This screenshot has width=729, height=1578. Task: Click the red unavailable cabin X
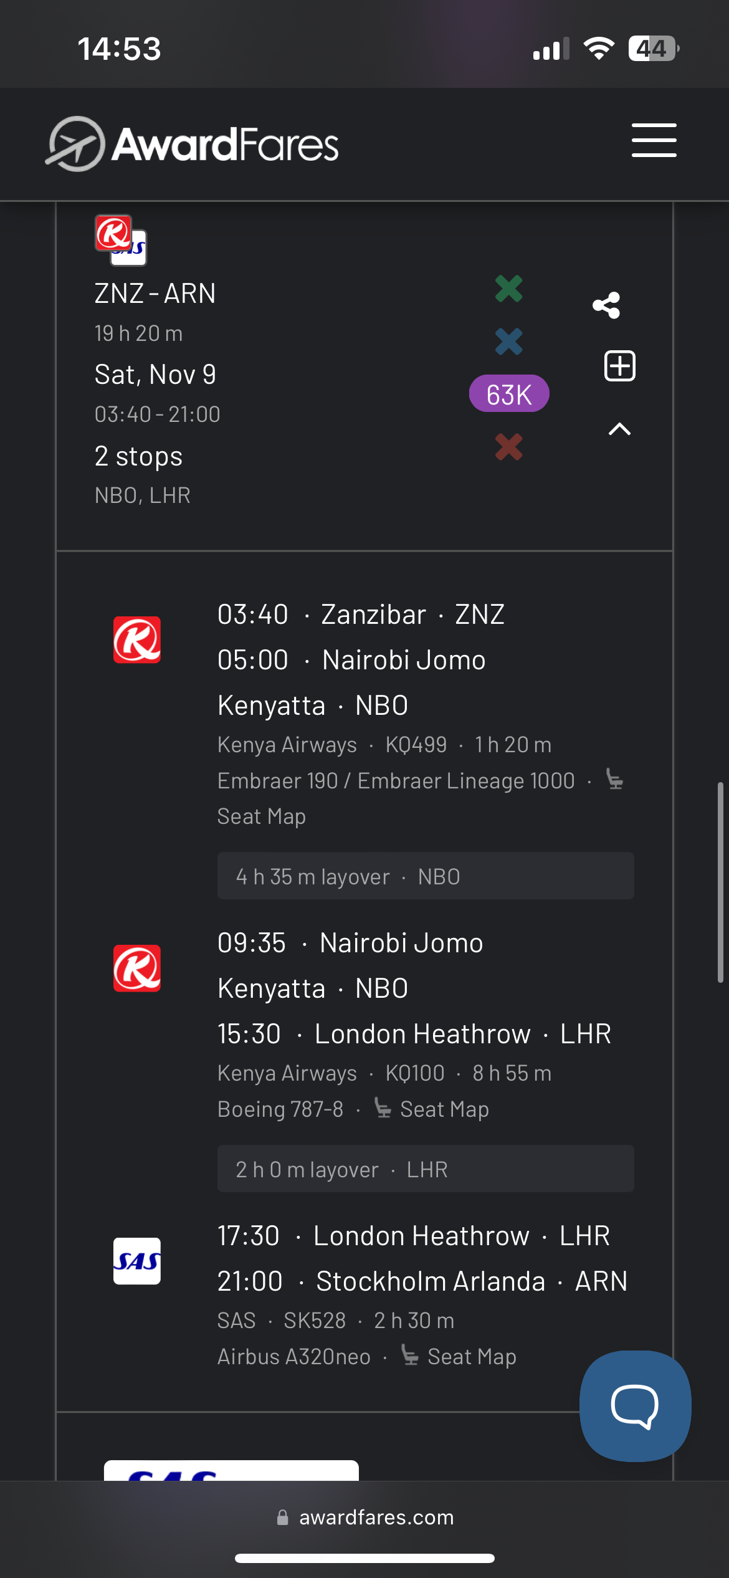[508, 447]
